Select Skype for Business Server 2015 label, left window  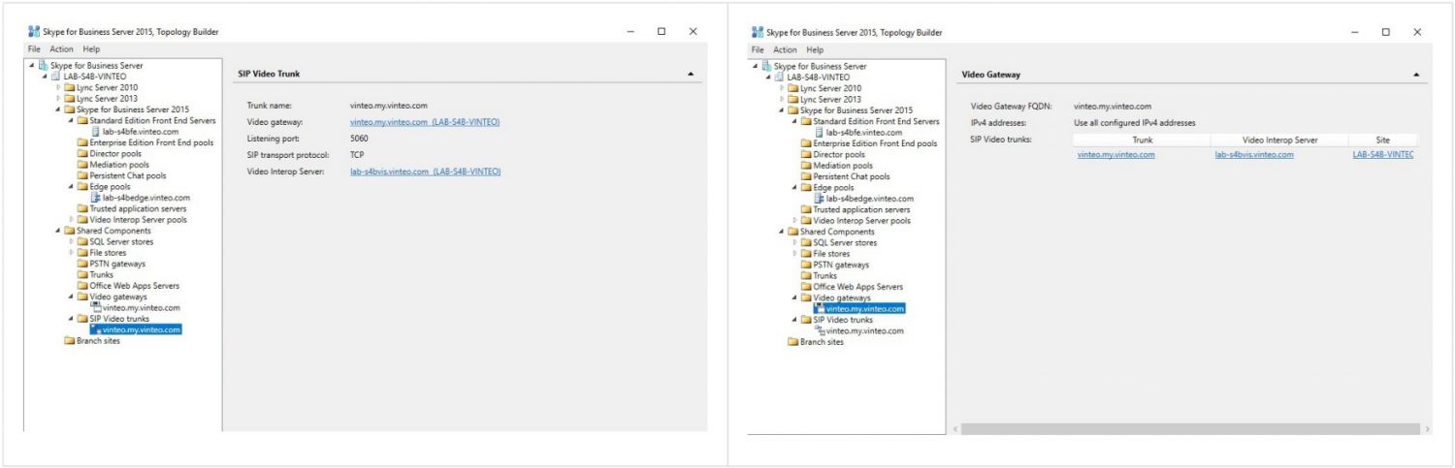click(133, 109)
